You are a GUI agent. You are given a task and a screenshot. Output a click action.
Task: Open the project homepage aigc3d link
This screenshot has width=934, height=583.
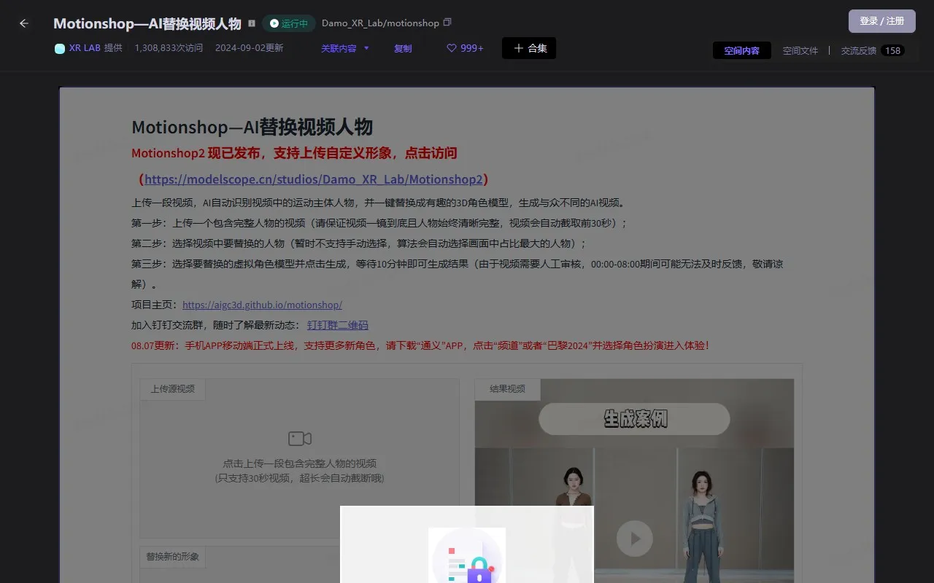(x=262, y=305)
